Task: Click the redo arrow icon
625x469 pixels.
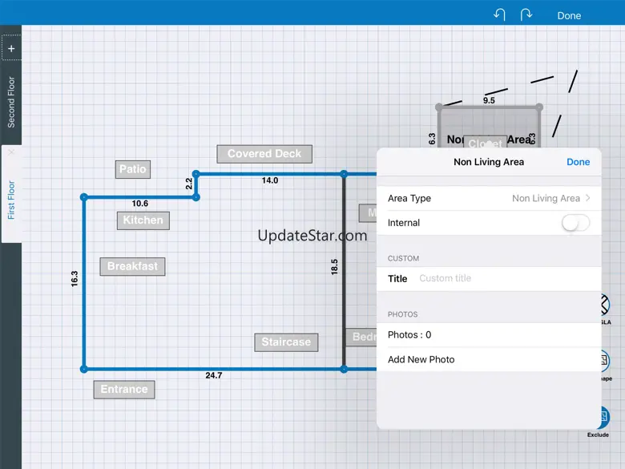Action: pyautogui.click(x=526, y=15)
